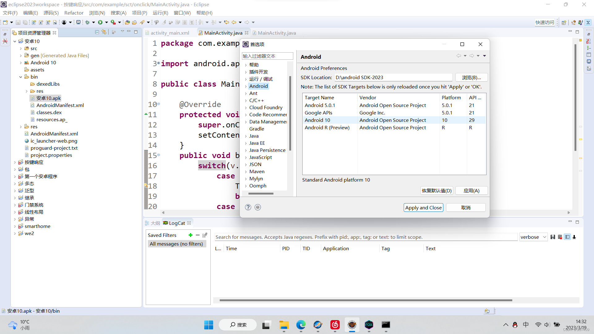Screen dimensions: 594x334
Task: Select All messages (no filters) filter
Action: [x=176, y=244]
